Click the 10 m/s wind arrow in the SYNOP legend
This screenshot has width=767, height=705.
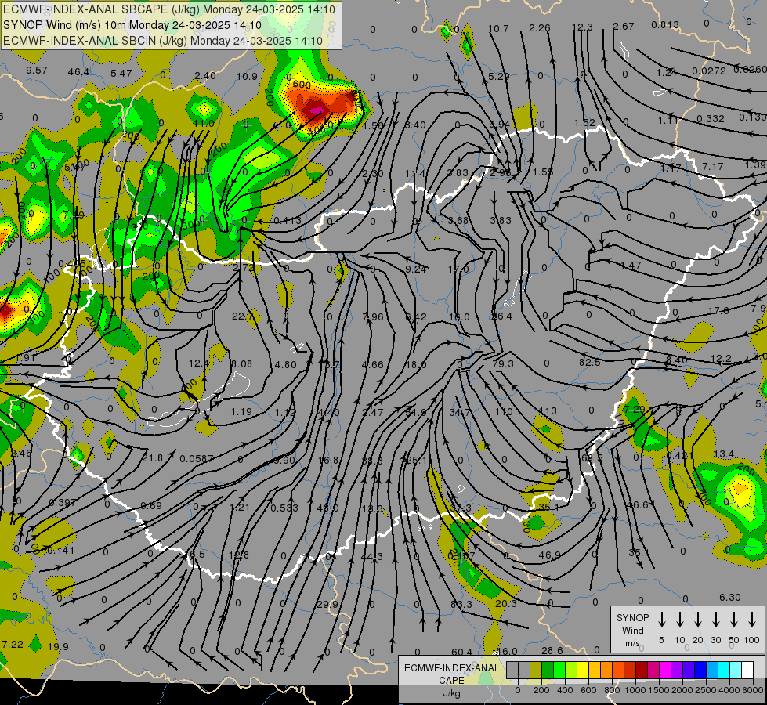pos(680,620)
